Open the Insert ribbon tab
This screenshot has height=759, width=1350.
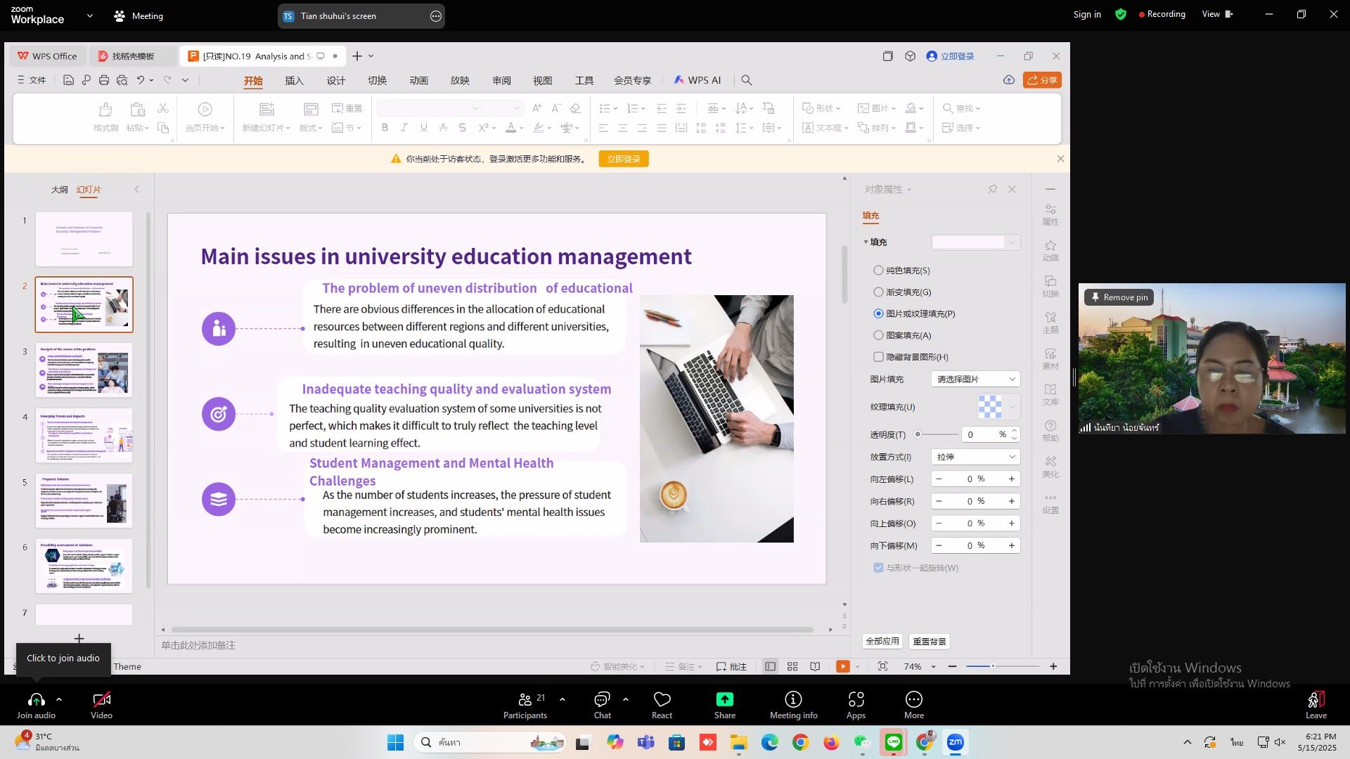click(x=294, y=81)
